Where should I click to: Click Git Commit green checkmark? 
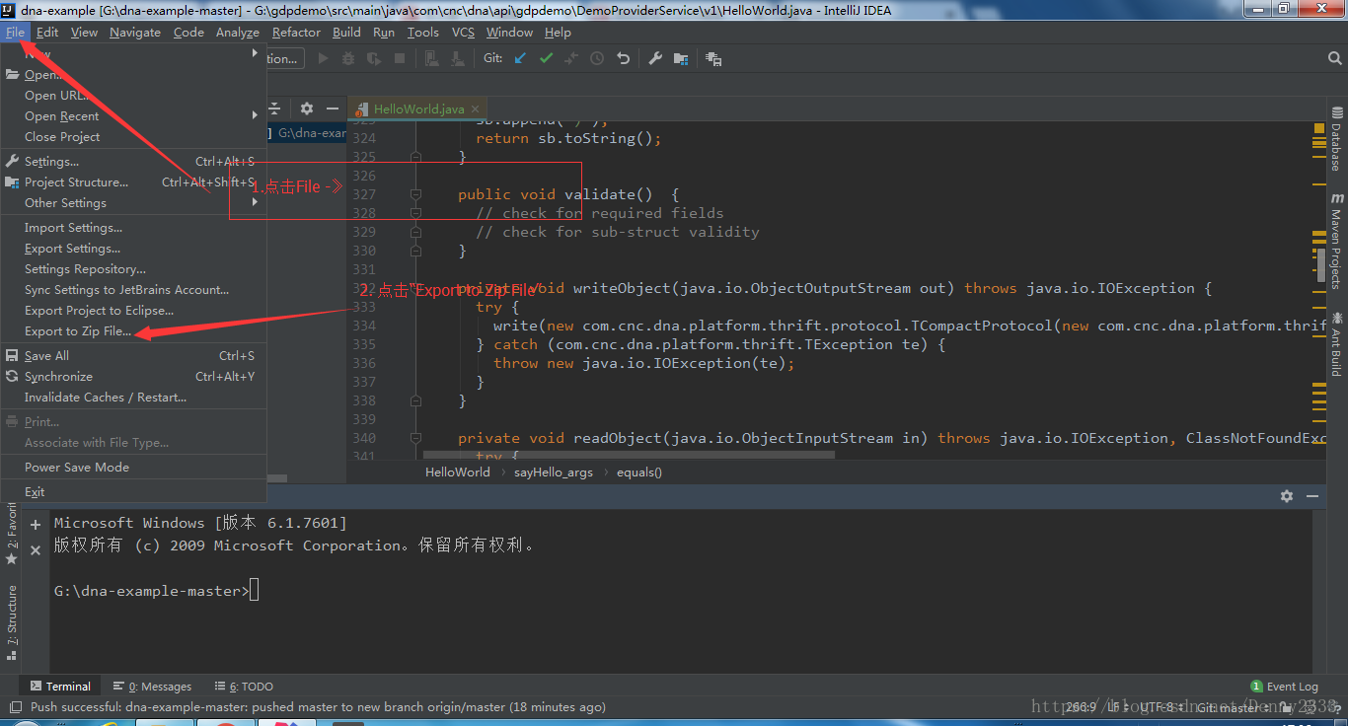pyautogui.click(x=546, y=58)
